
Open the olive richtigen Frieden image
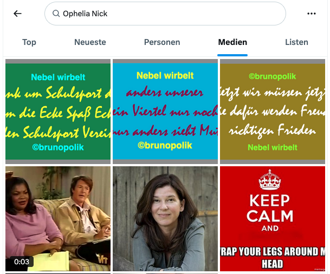click(273, 112)
